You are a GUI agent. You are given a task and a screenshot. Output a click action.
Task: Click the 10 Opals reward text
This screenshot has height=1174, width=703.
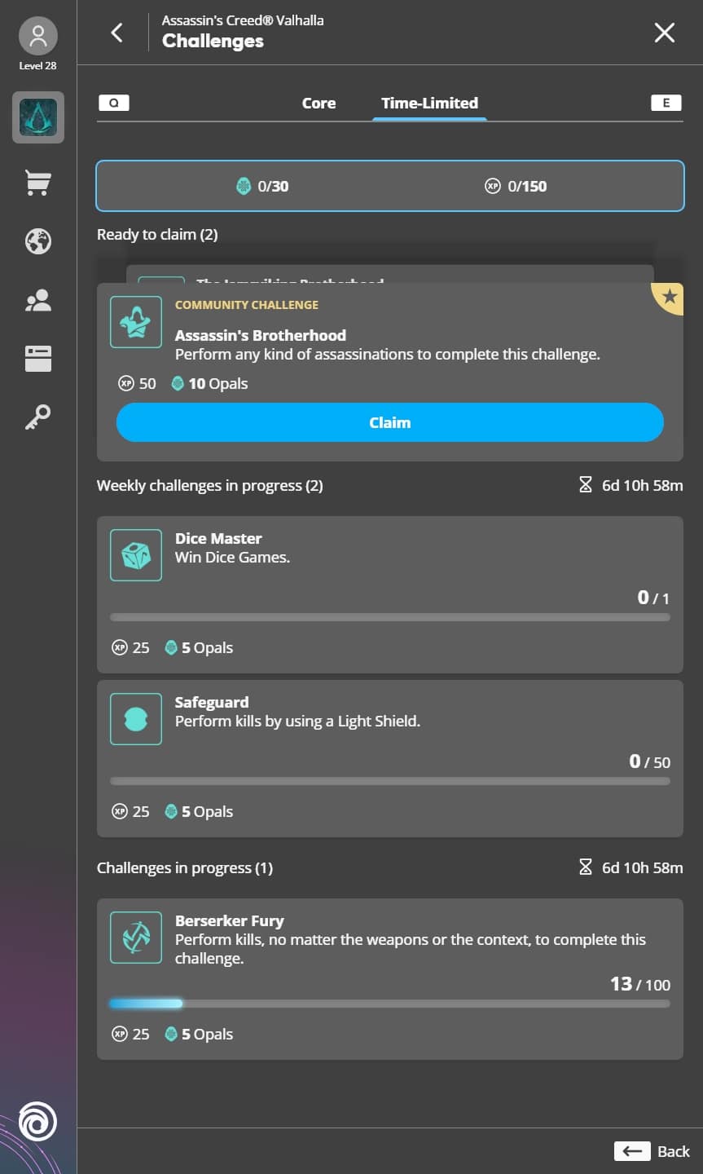[x=218, y=383]
